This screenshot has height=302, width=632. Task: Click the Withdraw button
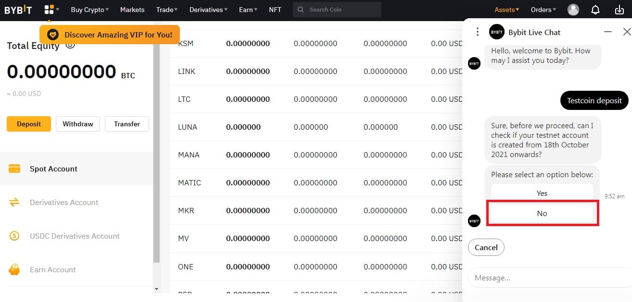pos(78,124)
